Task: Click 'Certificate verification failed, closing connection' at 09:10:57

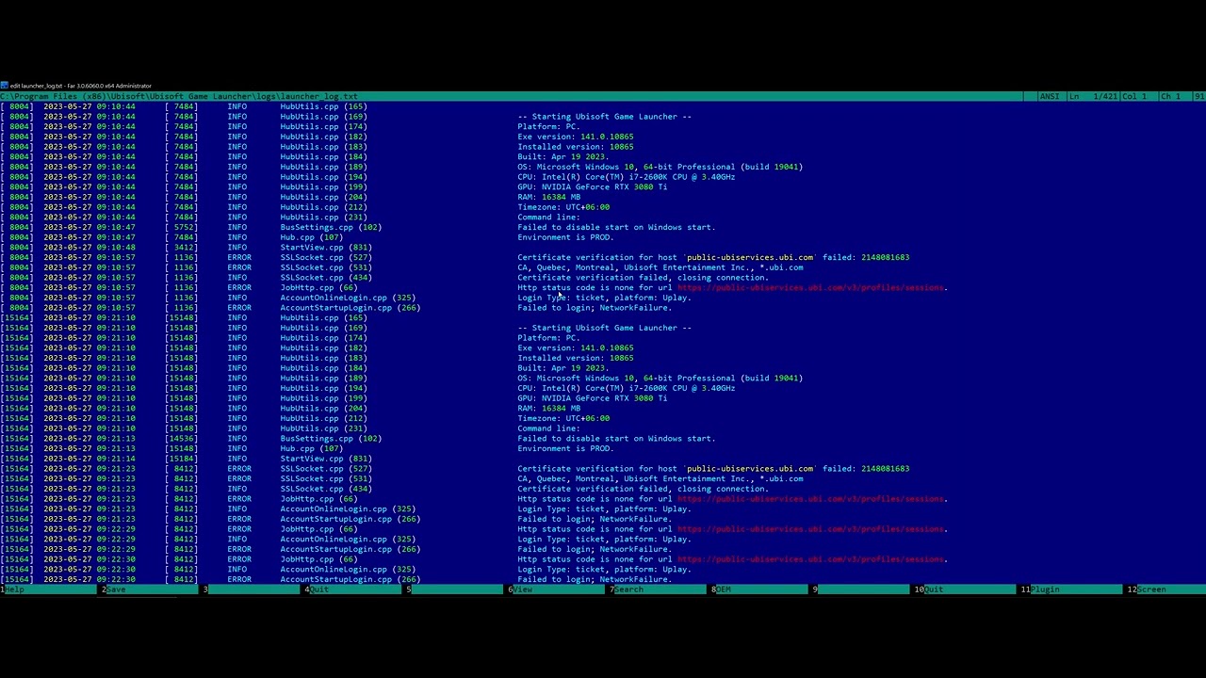Action: coord(643,278)
